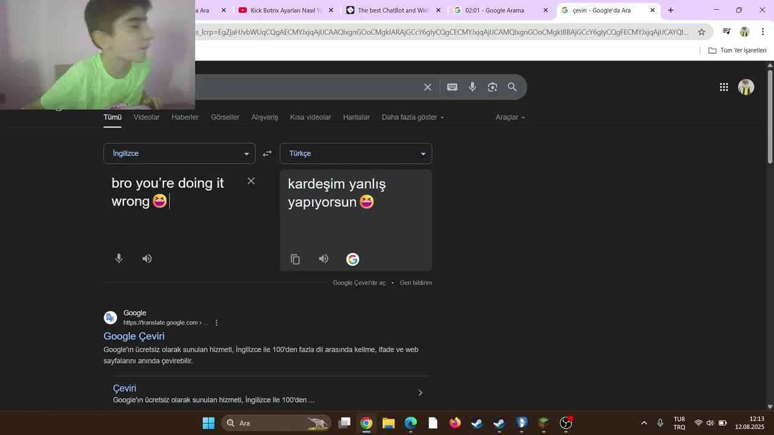The width and height of the screenshot is (774, 435).
Task: Open the TUR TRQ input language switcher
Action: (679, 423)
